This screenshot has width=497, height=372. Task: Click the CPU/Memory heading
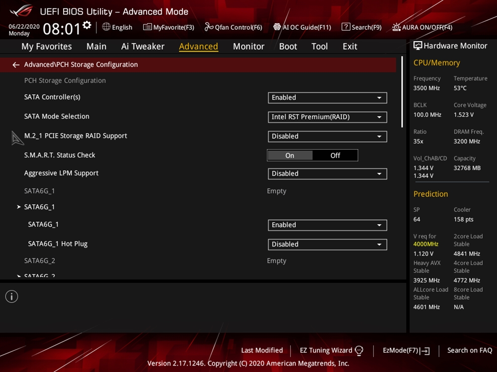pos(436,62)
